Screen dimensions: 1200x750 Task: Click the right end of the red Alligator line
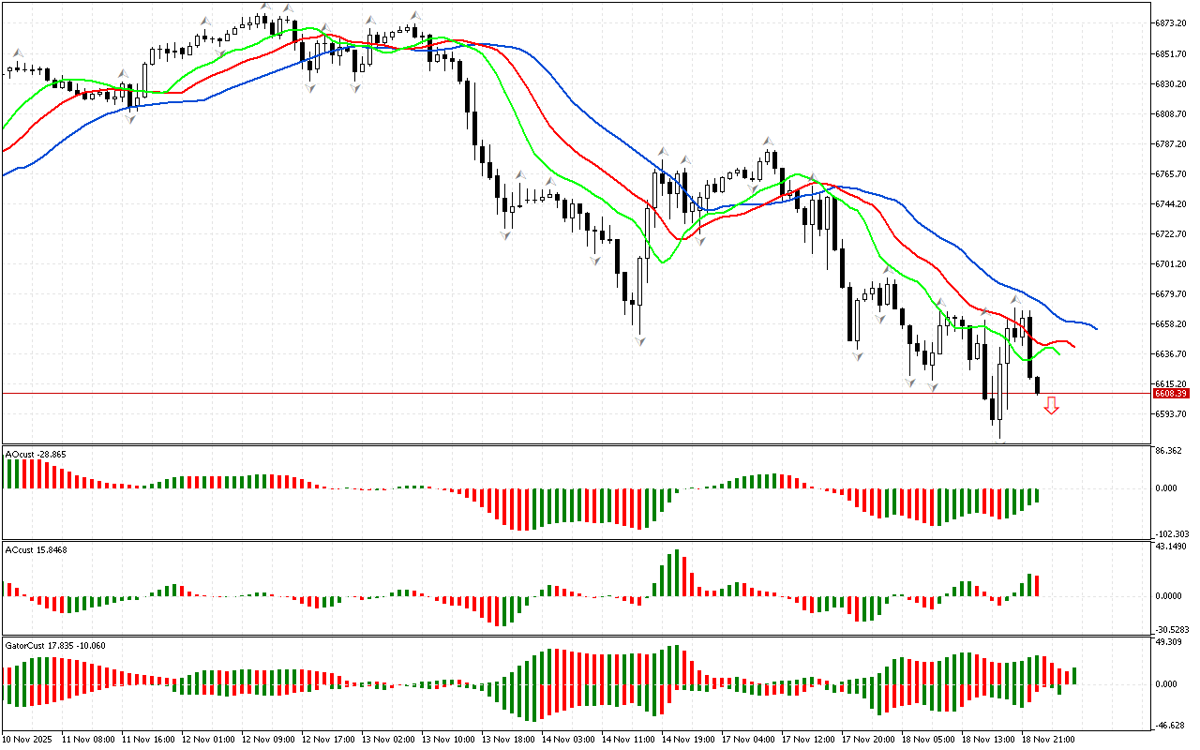1072,346
